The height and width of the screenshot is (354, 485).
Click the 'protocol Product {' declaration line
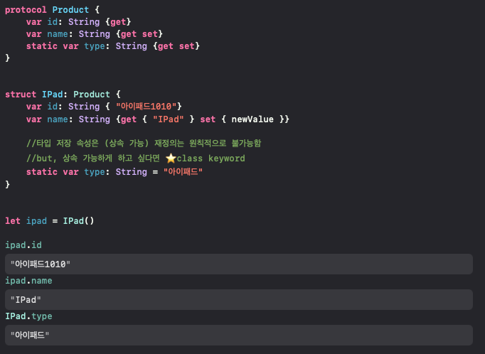click(x=53, y=10)
